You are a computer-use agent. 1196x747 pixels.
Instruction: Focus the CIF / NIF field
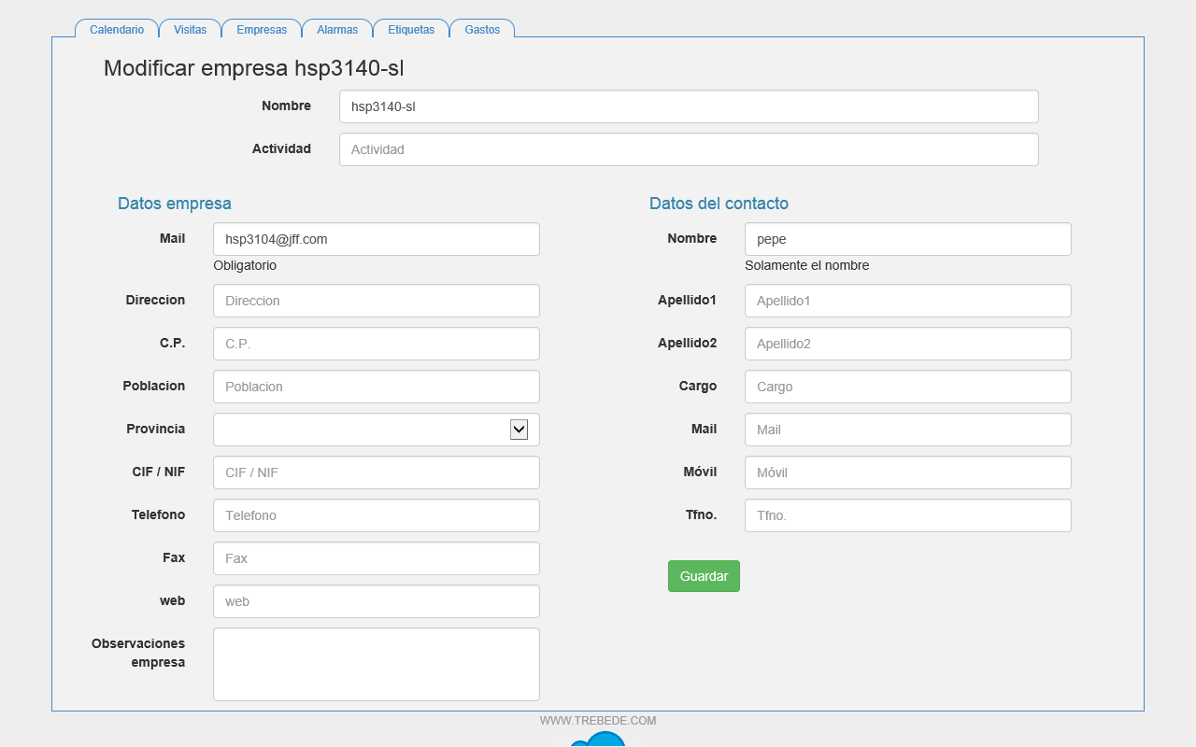click(377, 472)
